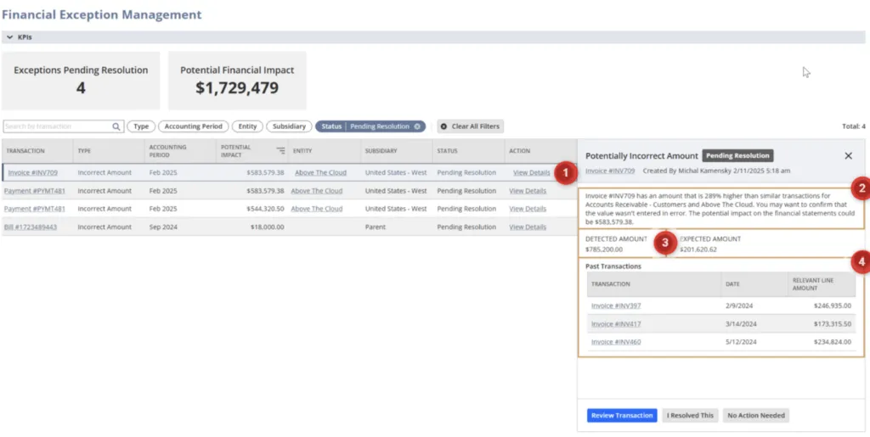Remove the Pending Resolution status filter
The image size is (870, 437).
pyautogui.click(x=417, y=126)
